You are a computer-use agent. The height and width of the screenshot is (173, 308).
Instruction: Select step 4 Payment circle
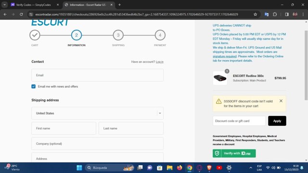click(x=160, y=35)
